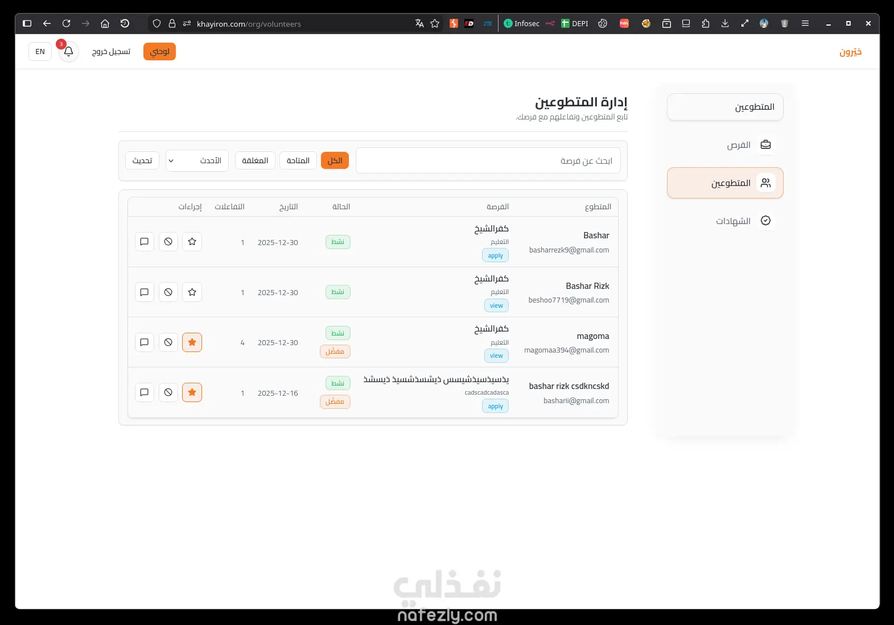Switch to المغلقة filter

click(x=255, y=160)
